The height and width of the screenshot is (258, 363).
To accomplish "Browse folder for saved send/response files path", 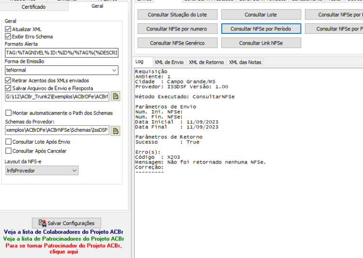I will click(115, 96).
